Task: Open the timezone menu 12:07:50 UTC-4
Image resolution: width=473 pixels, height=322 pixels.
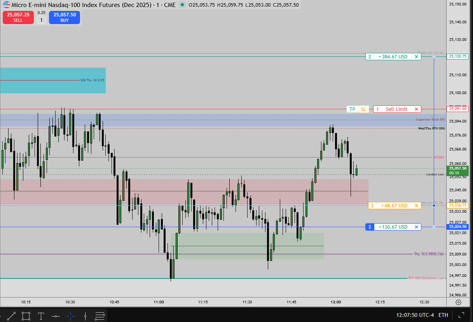Action: coord(415,315)
